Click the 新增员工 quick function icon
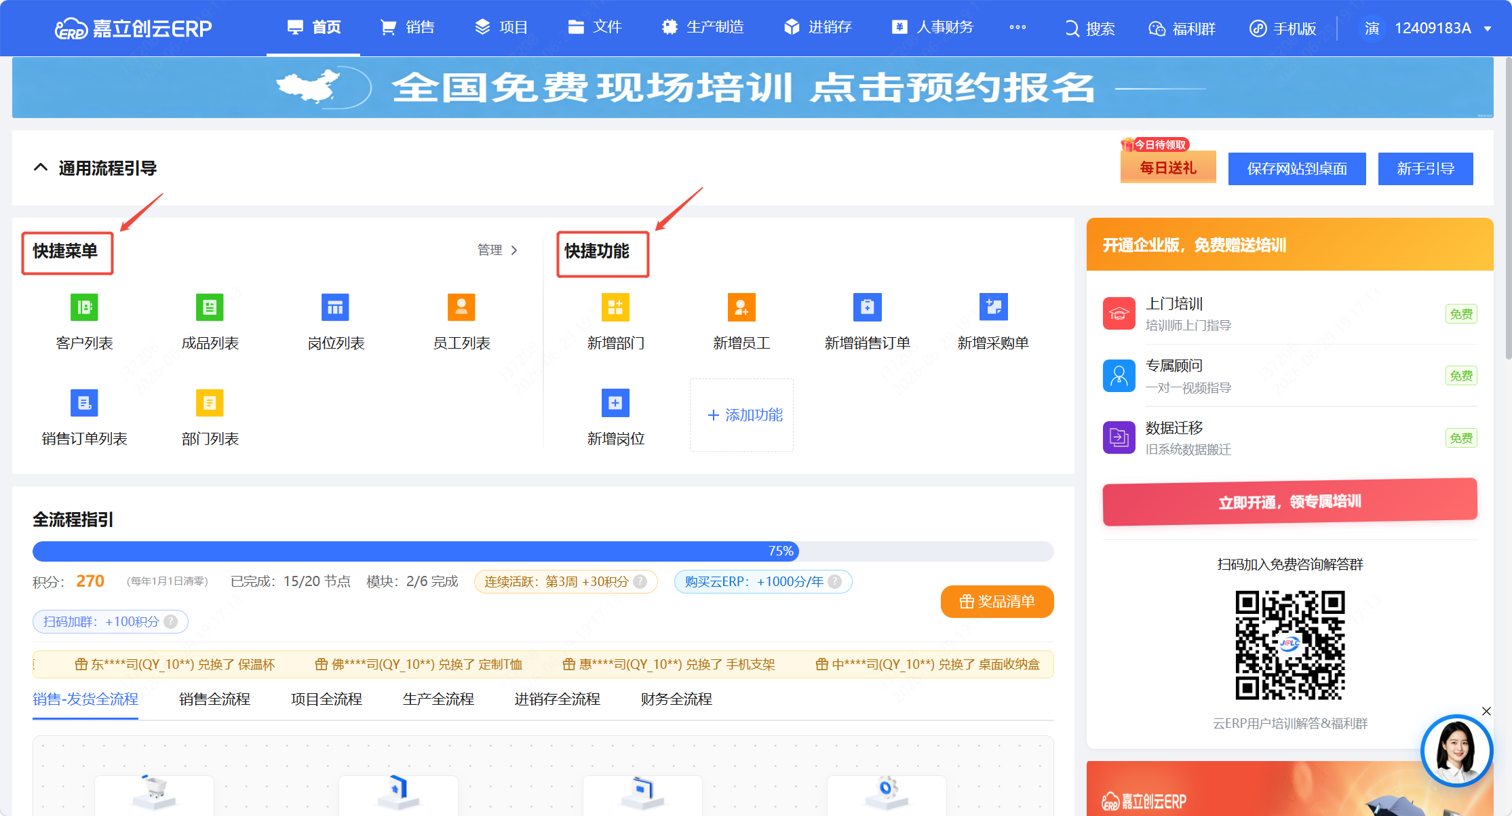1512x816 pixels. point(741,307)
